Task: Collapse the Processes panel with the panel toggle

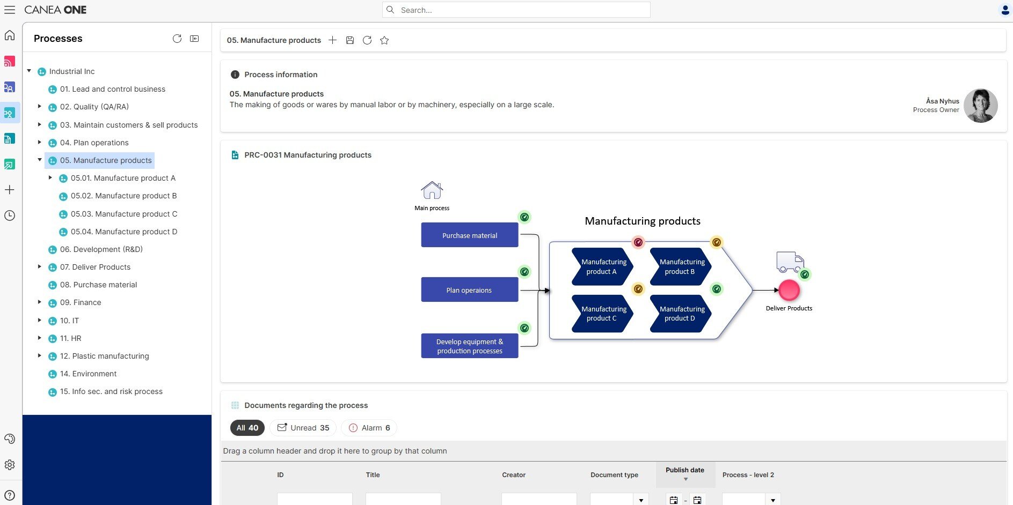Action: 194,39
